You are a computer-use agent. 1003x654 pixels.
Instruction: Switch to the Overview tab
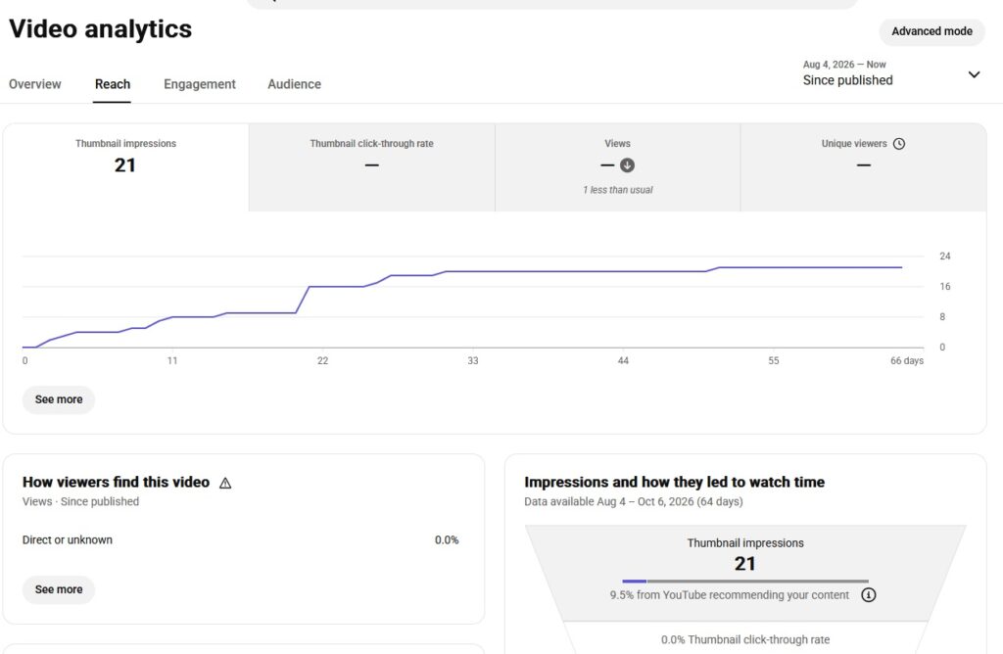tap(35, 84)
